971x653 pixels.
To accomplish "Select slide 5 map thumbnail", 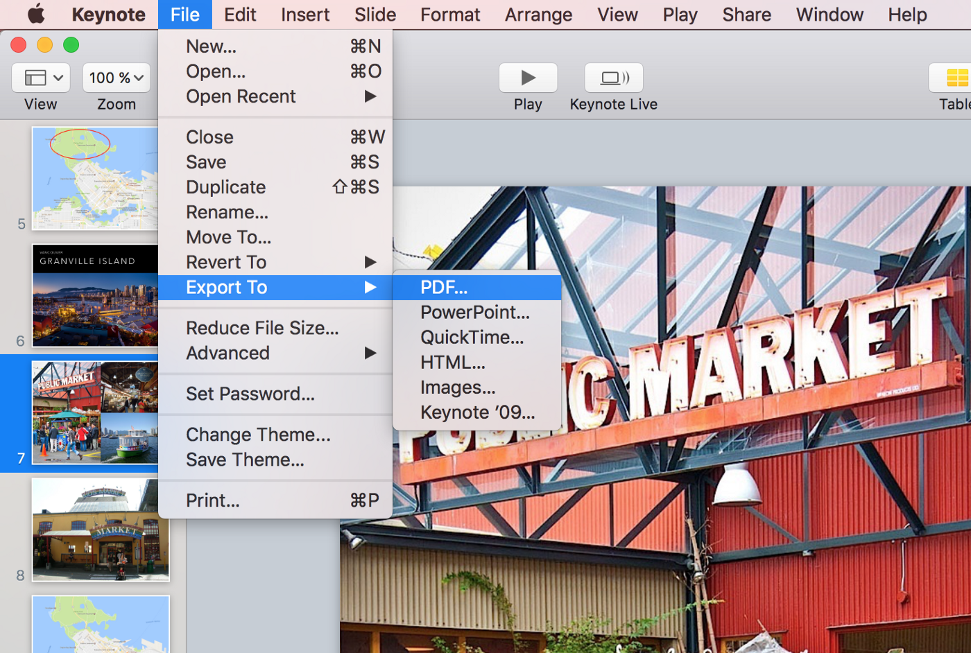I will (95, 178).
